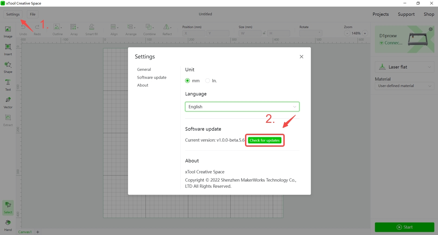Image resolution: width=438 pixels, height=235 pixels.
Task: Open Combine options
Action: click(x=150, y=29)
